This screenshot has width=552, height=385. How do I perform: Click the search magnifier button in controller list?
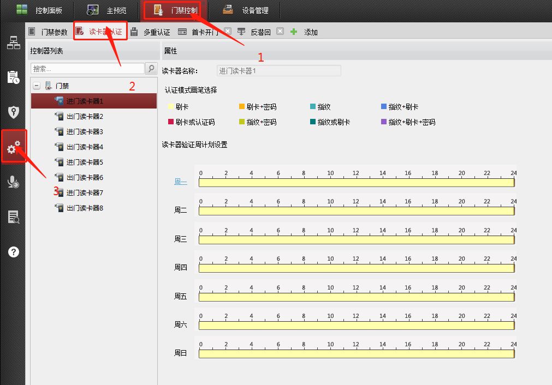(152, 68)
